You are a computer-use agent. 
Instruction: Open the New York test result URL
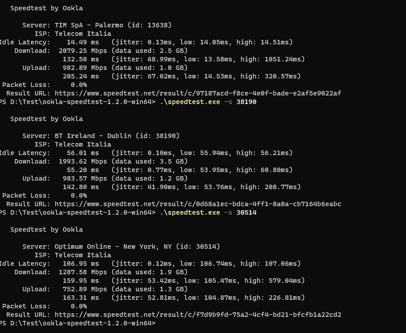click(198, 315)
